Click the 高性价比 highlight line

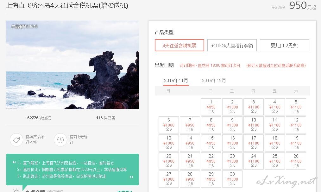(72, 170)
